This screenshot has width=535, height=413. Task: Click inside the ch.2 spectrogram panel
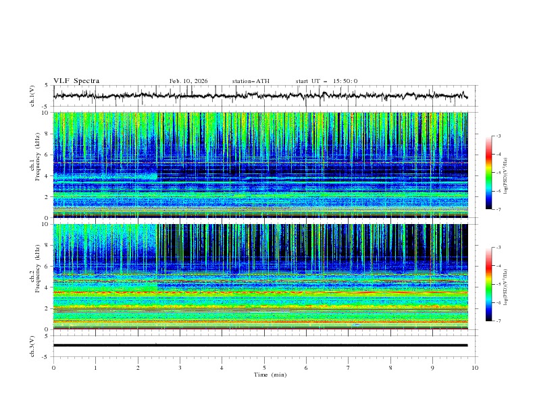[x=263, y=277]
